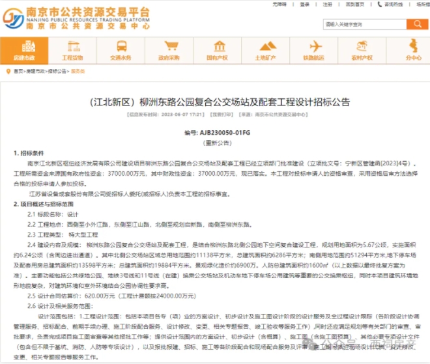Open the 分中心 category icon

413,50
